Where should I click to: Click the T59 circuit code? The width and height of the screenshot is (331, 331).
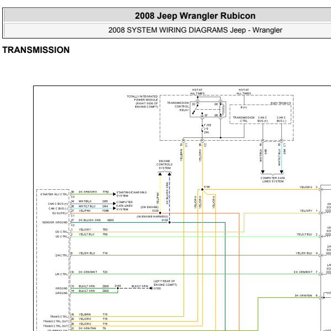(x=105, y=234)
